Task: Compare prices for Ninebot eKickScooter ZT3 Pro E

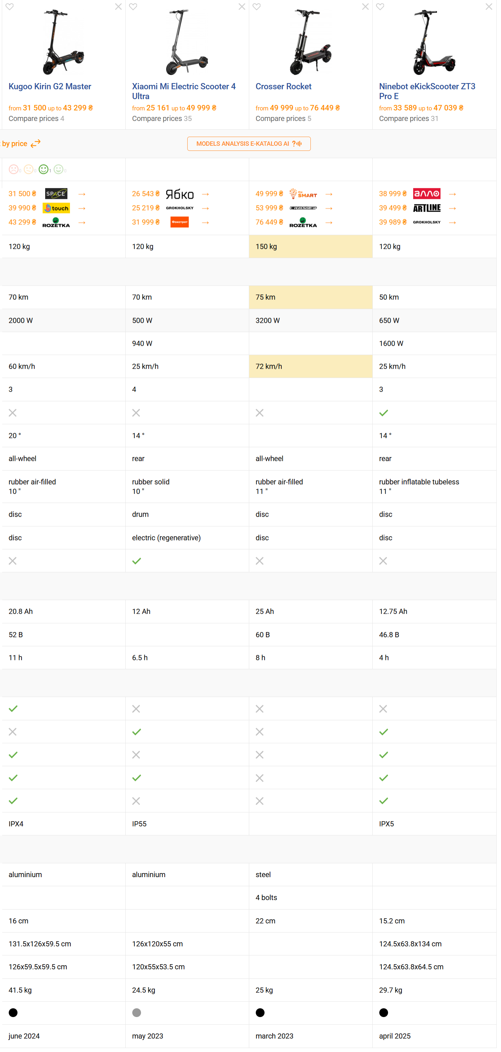Action: click(x=409, y=118)
